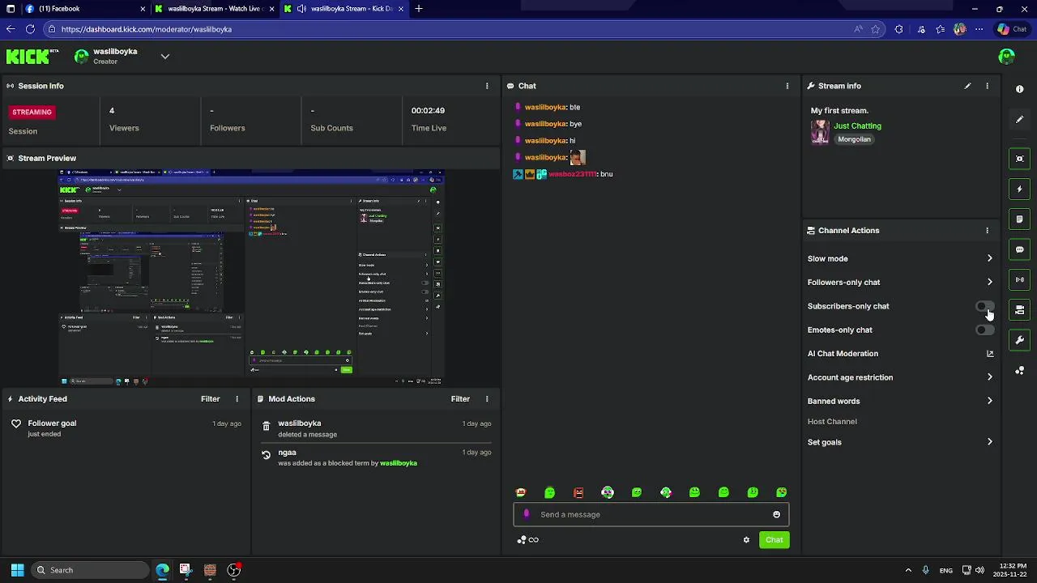The height and width of the screenshot is (583, 1037).
Task: Toggle the stream preview panel icon in sidebar
Action: click(x=1020, y=159)
